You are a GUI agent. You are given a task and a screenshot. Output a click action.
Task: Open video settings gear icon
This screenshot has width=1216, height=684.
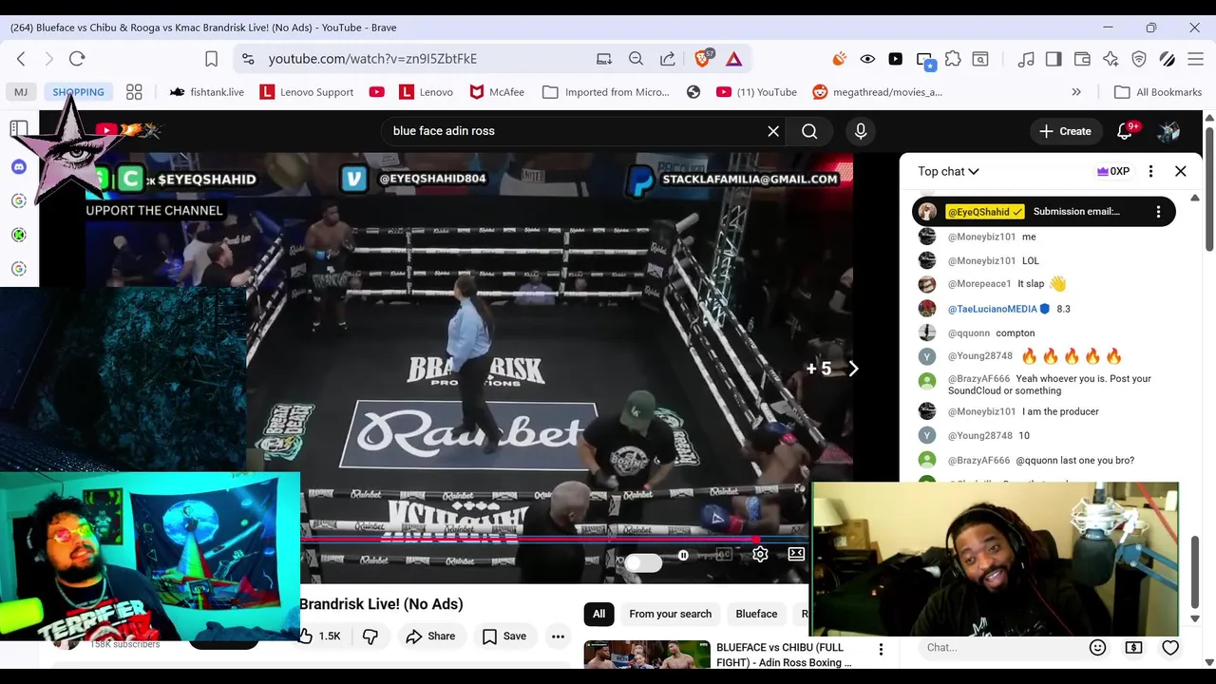point(760,555)
